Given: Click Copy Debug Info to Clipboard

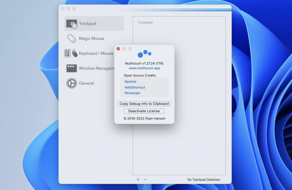Looking at the screenshot, I should coord(144,103).
